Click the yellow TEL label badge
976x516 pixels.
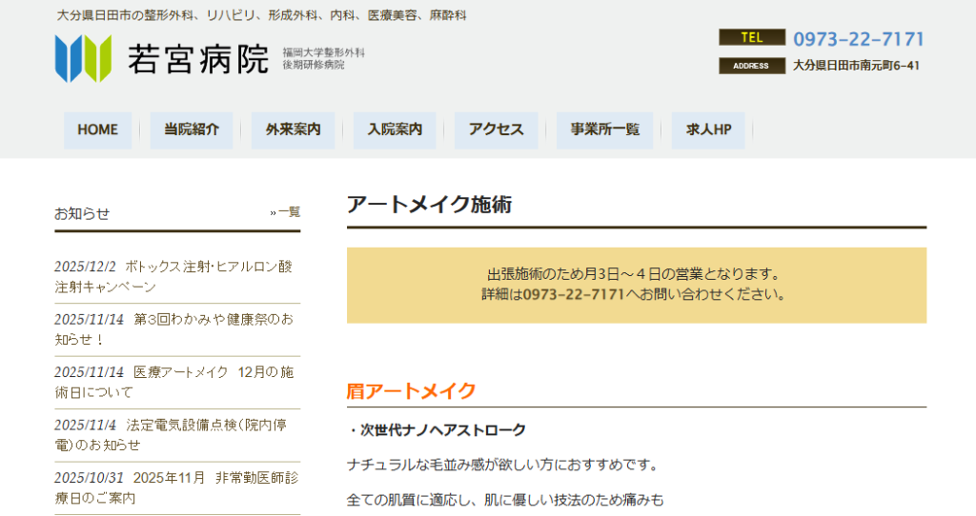(751, 38)
